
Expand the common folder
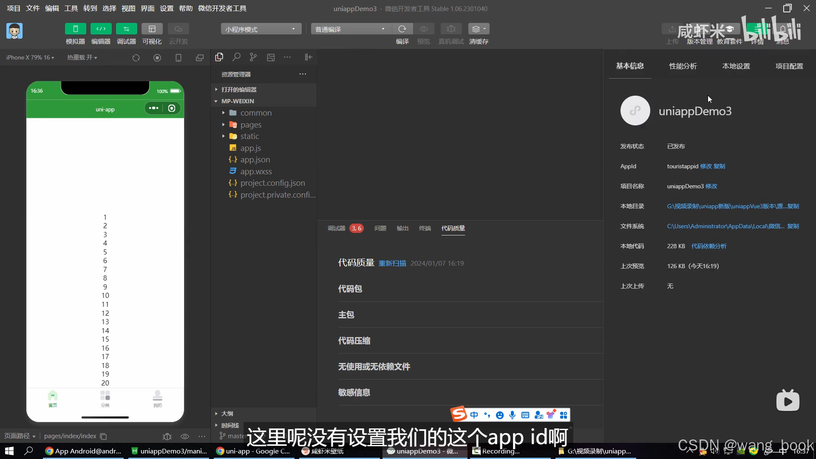[263, 113]
